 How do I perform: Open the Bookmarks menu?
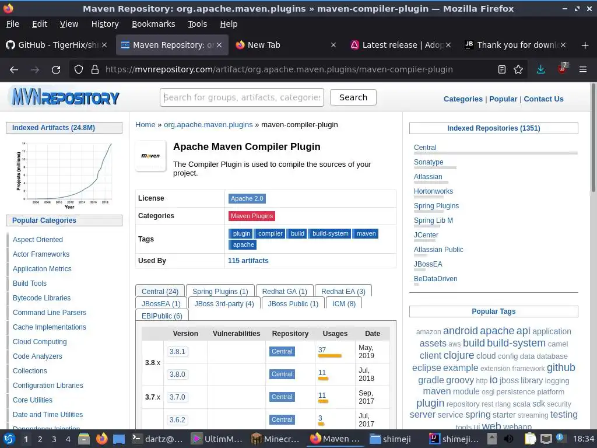(x=153, y=24)
